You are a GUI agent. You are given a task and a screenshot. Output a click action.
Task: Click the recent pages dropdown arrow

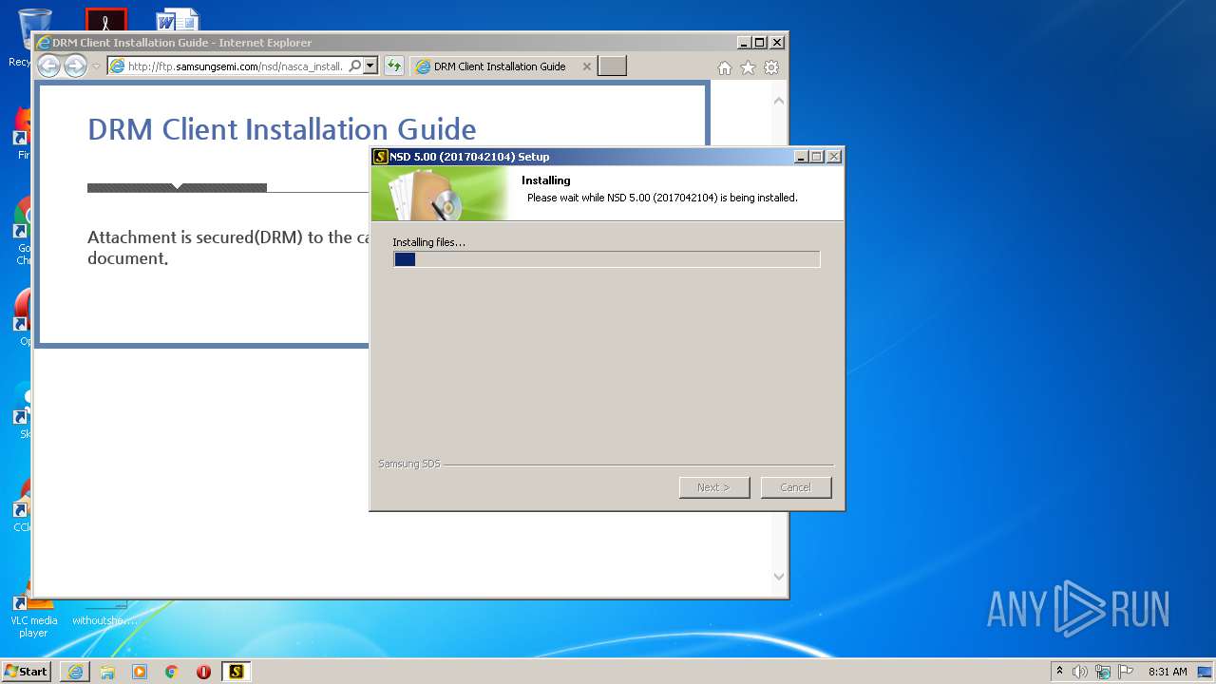tap(96, 66)
